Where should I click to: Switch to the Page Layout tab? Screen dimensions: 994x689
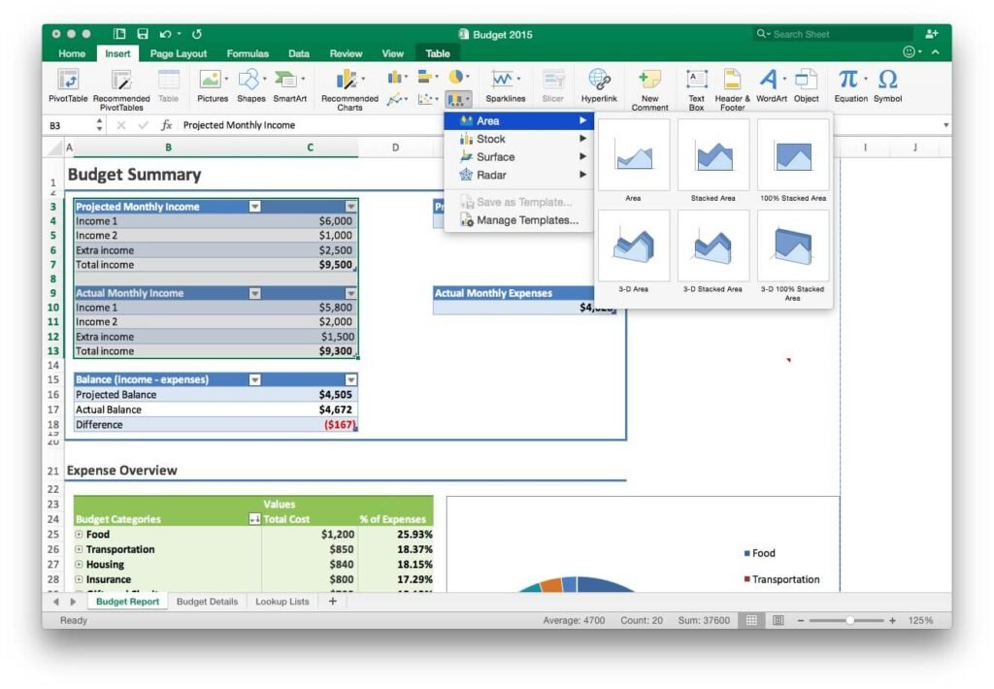click(x=179, y=54)
